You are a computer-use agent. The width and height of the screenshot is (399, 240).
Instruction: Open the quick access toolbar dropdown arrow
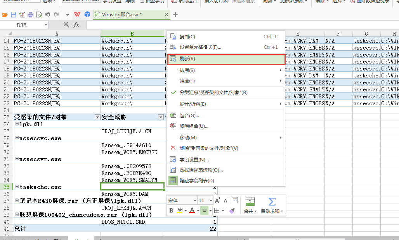tap(68, 15)
